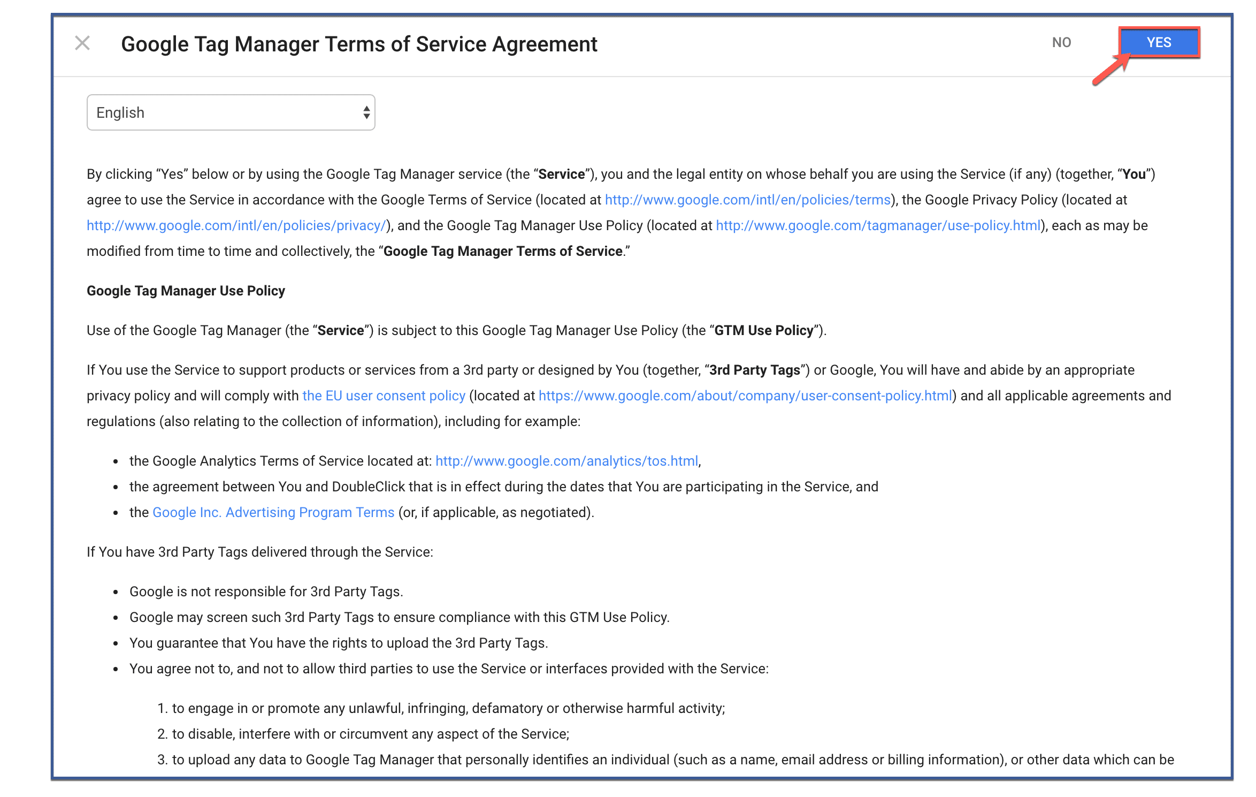Open the user-consent-policy.html URL link
Screen dimensions: 1256x797
[x=745, y=396]
